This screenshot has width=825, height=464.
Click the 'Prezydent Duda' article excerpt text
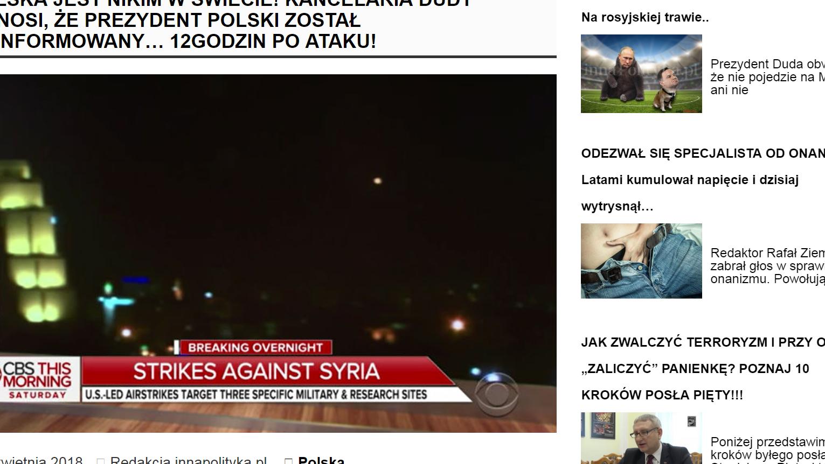point(767,77)
